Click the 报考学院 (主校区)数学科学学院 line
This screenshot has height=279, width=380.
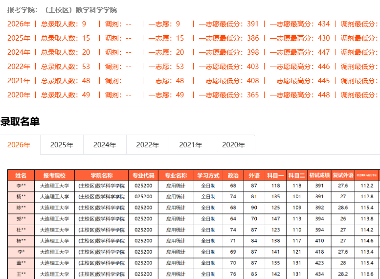click(62, 10)
